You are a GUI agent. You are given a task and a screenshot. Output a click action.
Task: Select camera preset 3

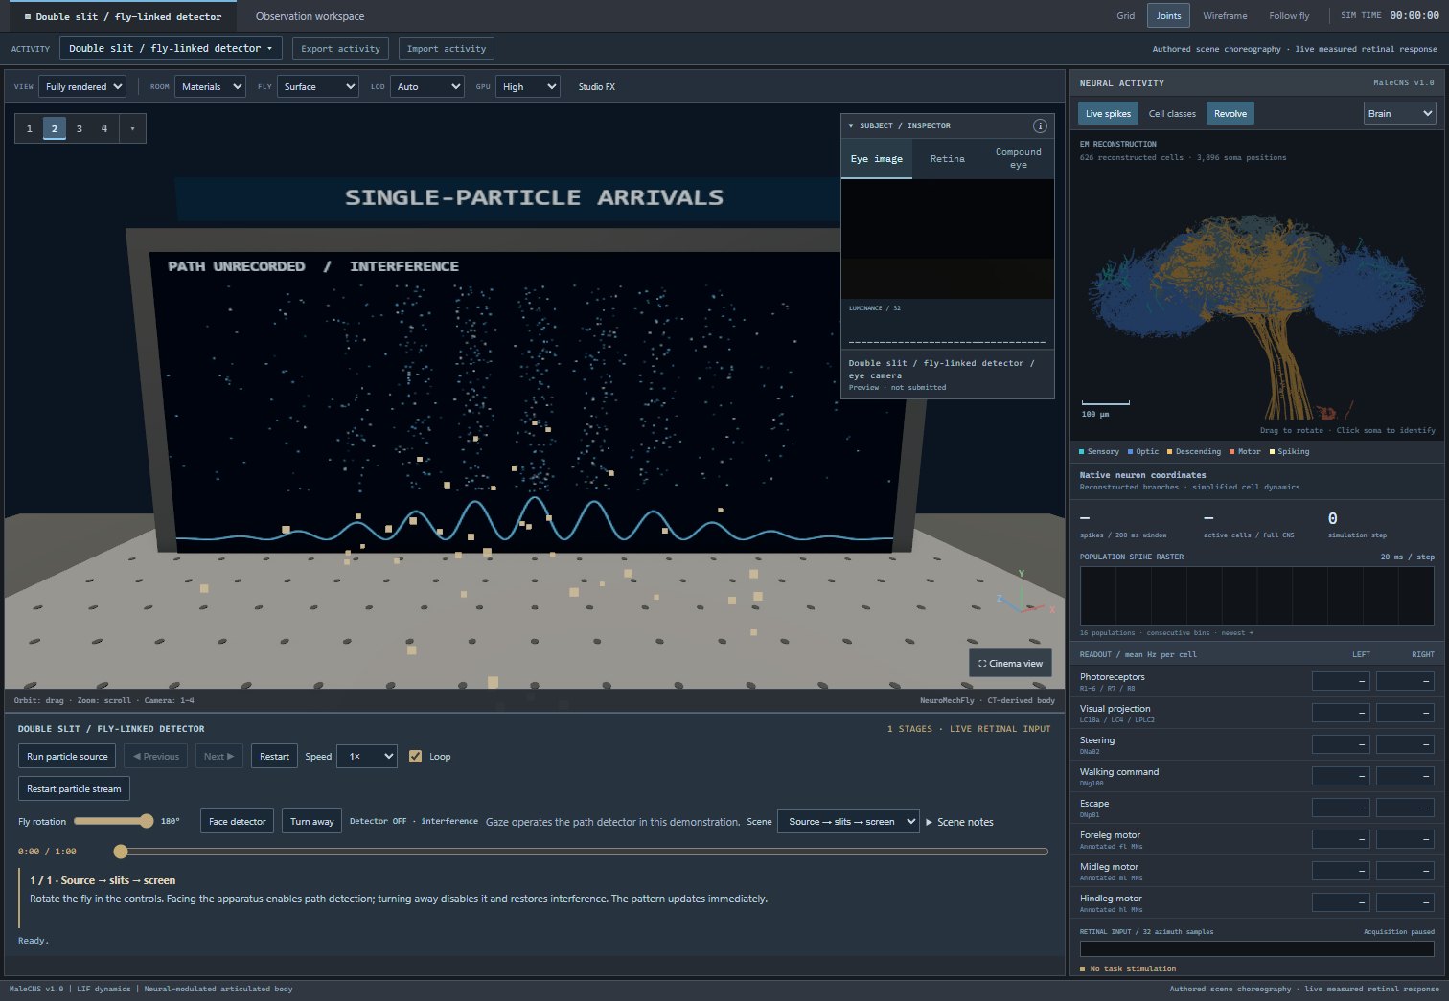(x=80, y=128)
